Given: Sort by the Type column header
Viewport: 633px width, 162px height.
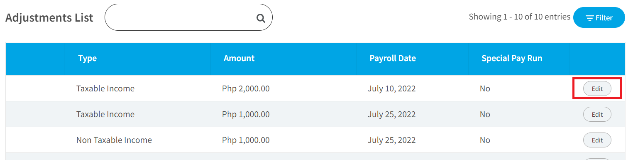Looking at the screenshot, I should (88, 59).
